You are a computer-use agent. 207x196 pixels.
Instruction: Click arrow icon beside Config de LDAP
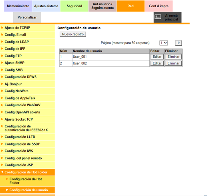pos(2,42)
